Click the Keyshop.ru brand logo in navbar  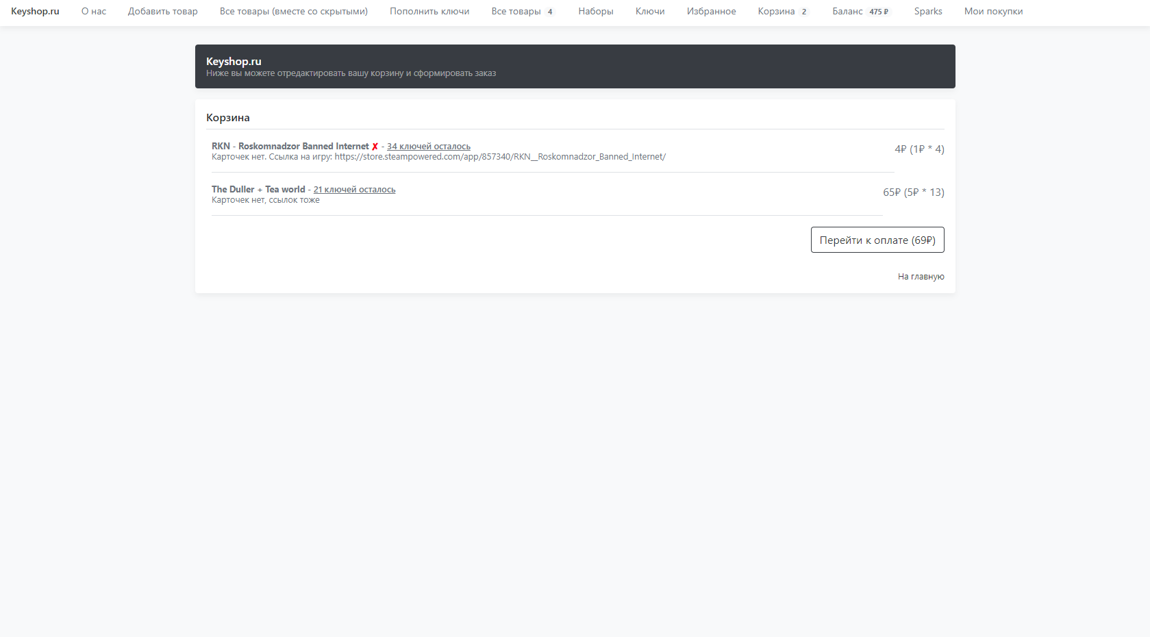coord(35,12)
